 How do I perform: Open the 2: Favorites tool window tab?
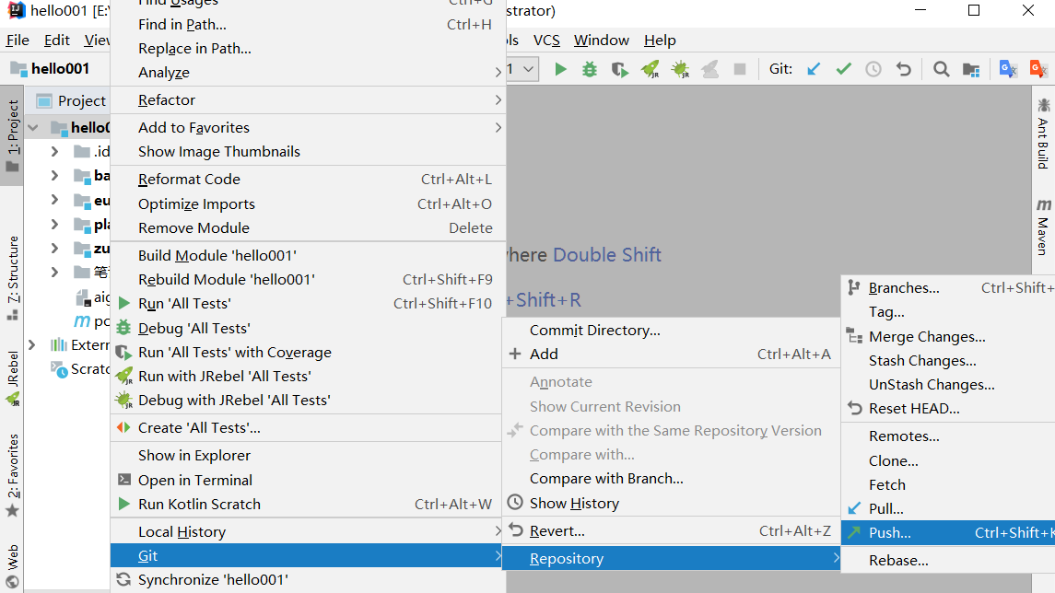[12, 475]
